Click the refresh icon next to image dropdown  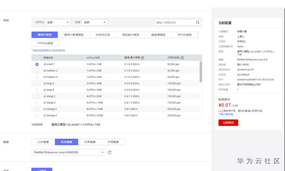(x=109, y=152)
